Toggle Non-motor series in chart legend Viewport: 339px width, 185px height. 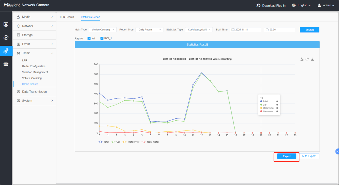151,142
